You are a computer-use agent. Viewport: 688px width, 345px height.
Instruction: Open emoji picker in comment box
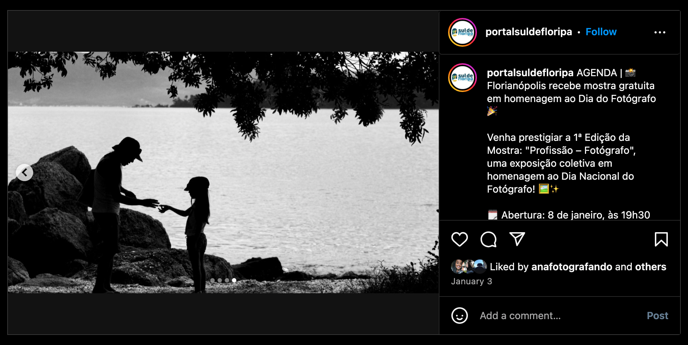(x=459, y=316)
